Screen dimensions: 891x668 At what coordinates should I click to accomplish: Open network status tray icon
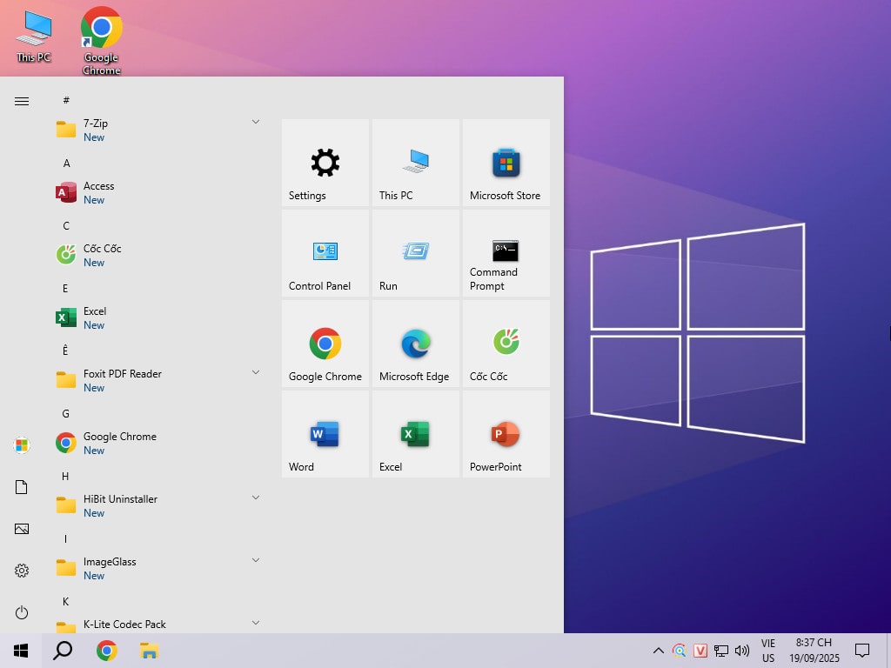click(721, 651)
